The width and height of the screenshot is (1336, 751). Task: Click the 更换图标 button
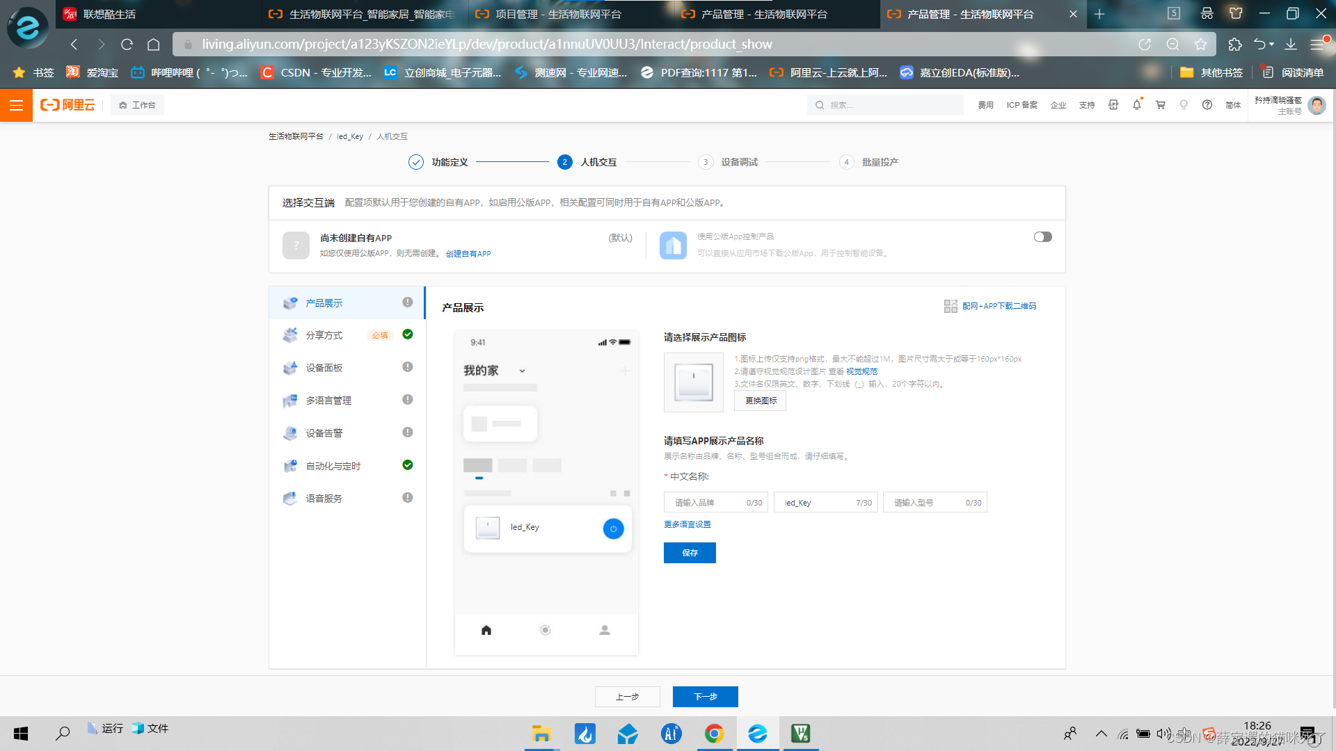[761, 401]
